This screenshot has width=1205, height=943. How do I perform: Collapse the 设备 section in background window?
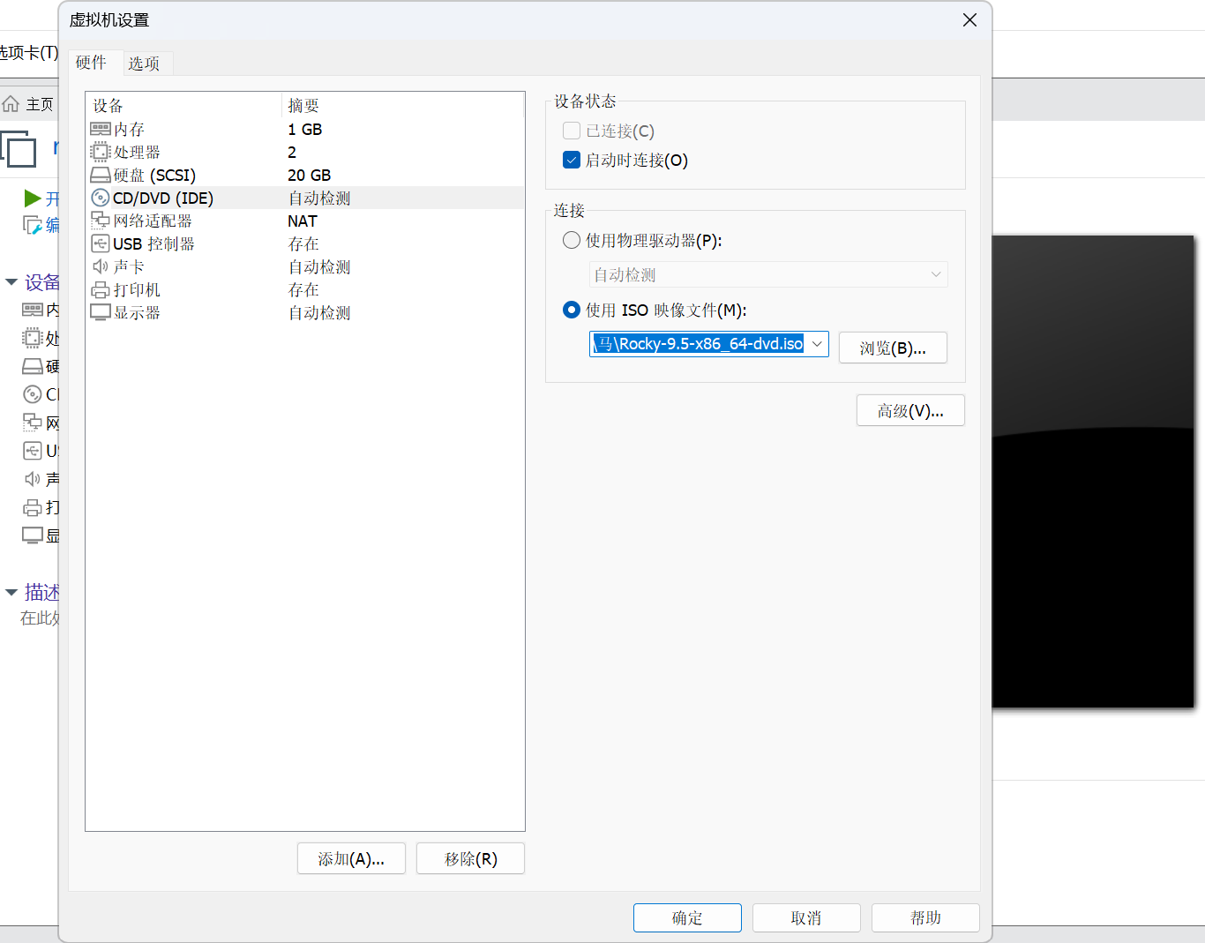pos(11,282)
